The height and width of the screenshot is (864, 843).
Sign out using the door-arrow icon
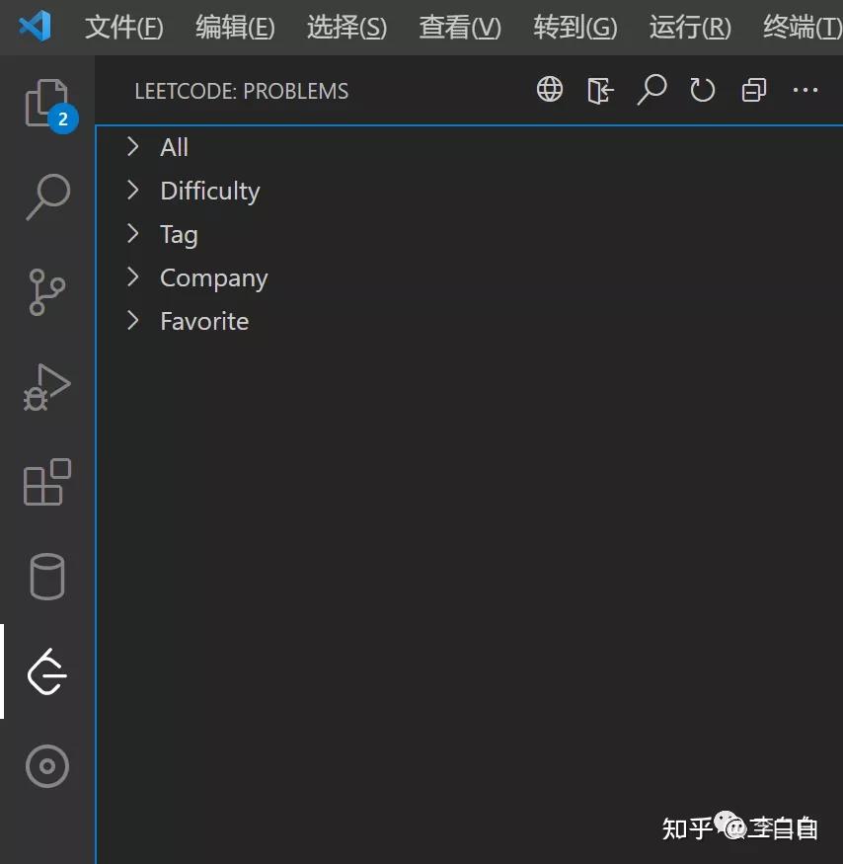coord(600,91)
